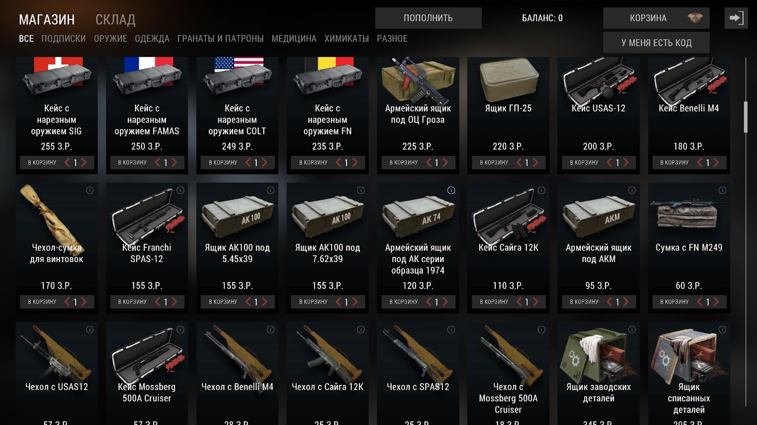Click the exit icon beside Корзина
Screen dimensions: 757x425
tap(736, 18)
